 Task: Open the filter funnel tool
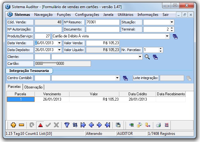click(67, 125)
